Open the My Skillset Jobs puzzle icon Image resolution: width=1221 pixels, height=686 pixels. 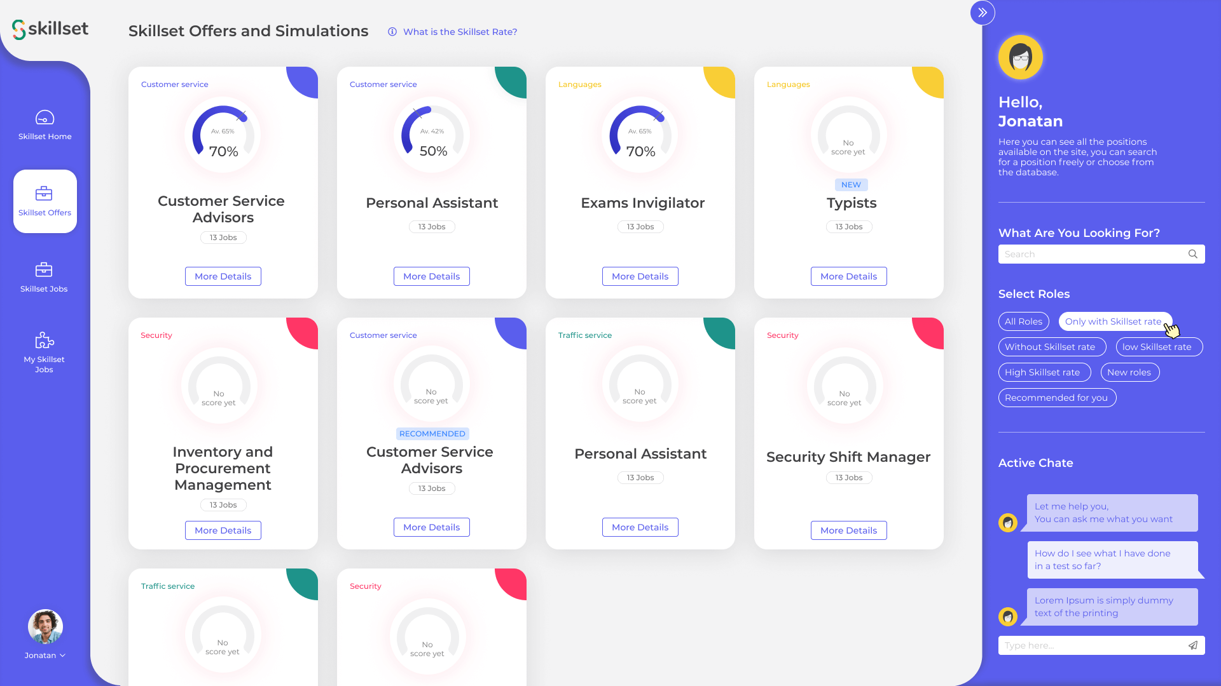[x=44, y=340]
